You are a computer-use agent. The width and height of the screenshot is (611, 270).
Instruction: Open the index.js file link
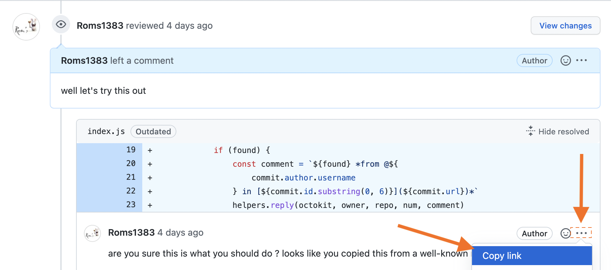click(x=106, y=131)
